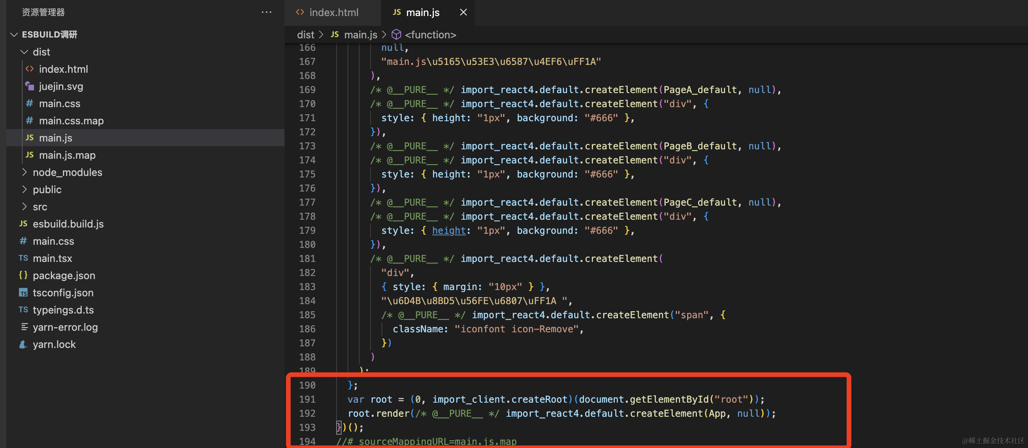Click the log file icon beside yarn-error.log
This screenshot has height=448, width=1028.
[24, 326]
